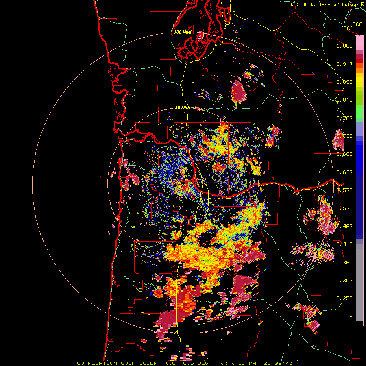Image resolution: width=366 pixels, height=366 pixels.
Task: Click the 0.573 scale value
Action: 344,190
